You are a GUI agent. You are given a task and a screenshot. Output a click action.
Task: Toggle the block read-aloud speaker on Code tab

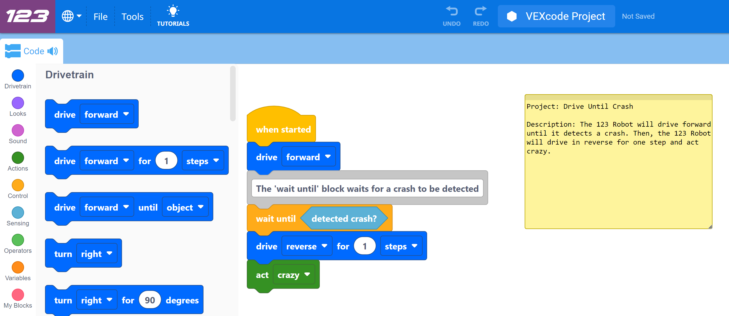(x=52, y=51)
